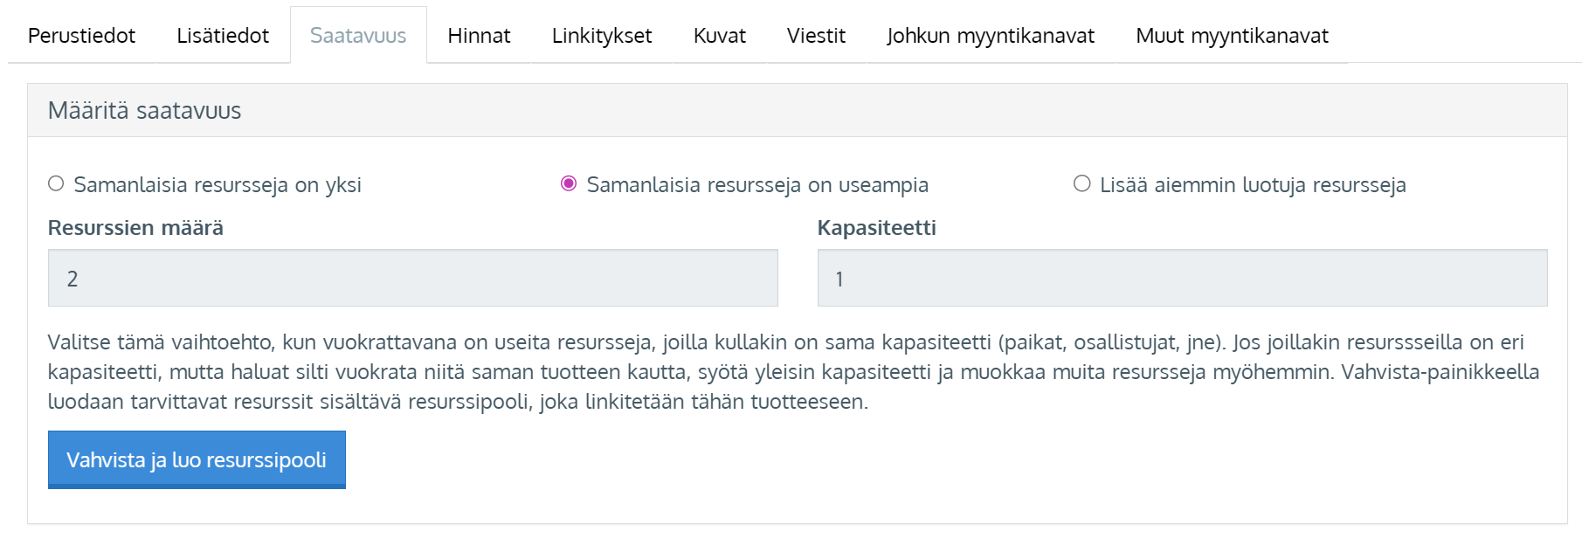Focus the Kapasiteetti input field

[x=1182, y=279]
